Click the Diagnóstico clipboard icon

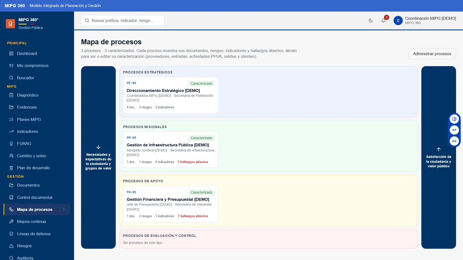tap(11, 95)
